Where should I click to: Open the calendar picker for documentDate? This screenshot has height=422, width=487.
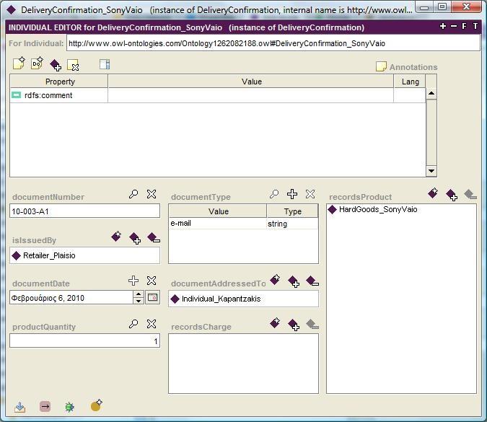[x=152, y=297]
